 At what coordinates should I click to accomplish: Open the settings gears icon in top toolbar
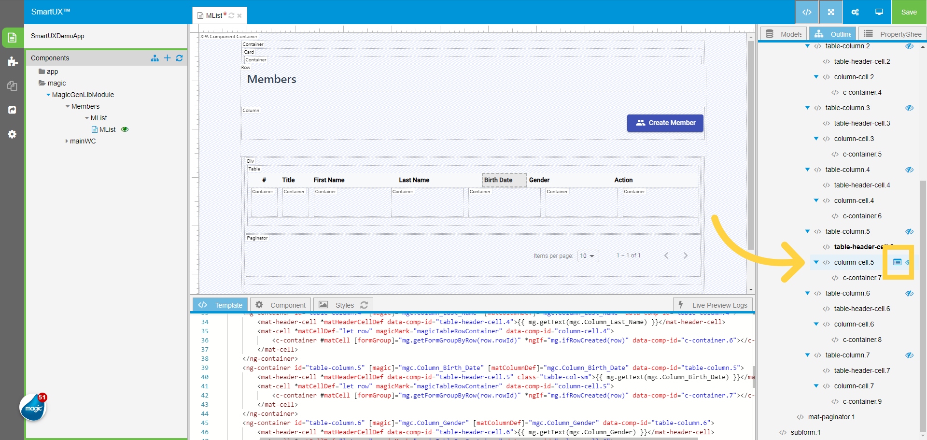(855, 12)
